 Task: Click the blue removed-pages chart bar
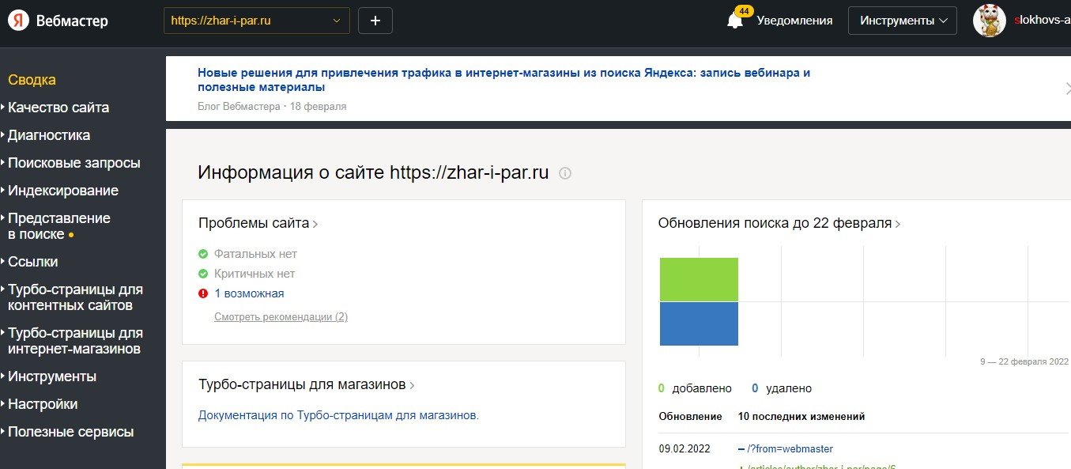tap(699, 324)
